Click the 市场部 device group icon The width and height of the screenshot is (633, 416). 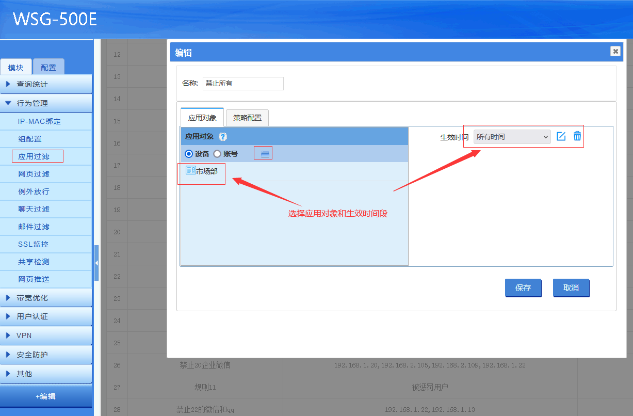190,170
